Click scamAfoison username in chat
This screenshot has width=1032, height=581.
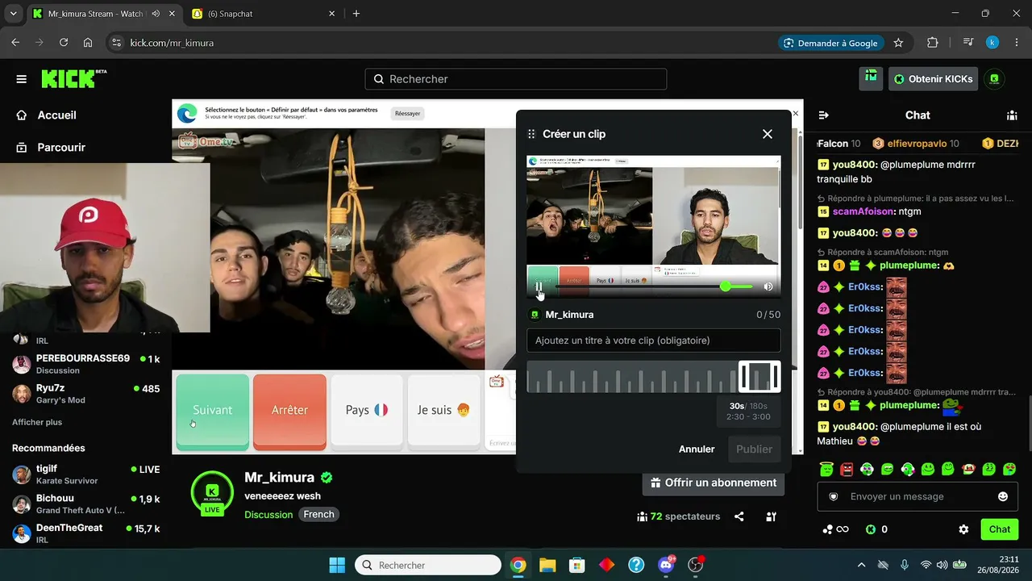pos(864,211)
